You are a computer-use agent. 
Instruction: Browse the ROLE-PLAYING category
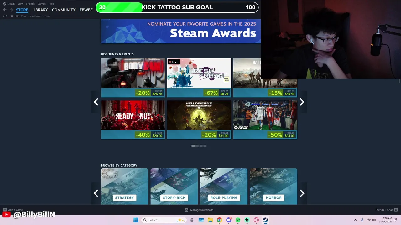coord(224,187)
